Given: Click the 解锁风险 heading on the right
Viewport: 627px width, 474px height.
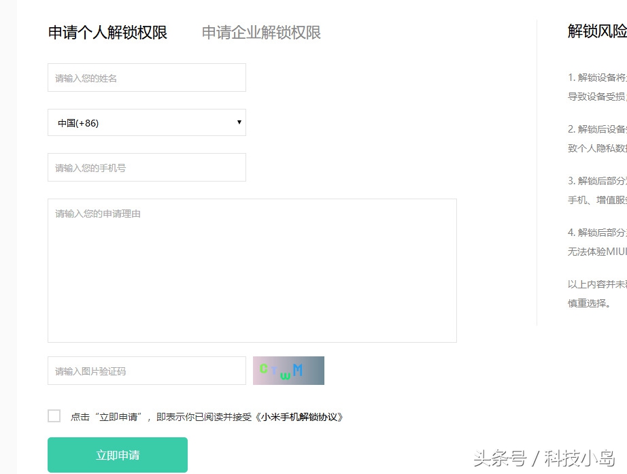Looking at the screenshot, I should 594,32.
